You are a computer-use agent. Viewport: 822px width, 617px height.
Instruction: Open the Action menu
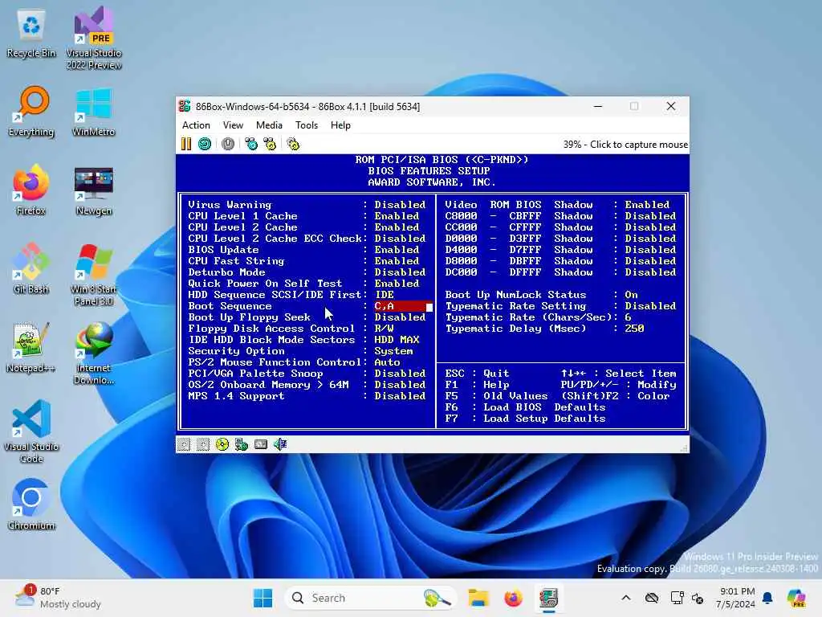(x=196, y=125)
